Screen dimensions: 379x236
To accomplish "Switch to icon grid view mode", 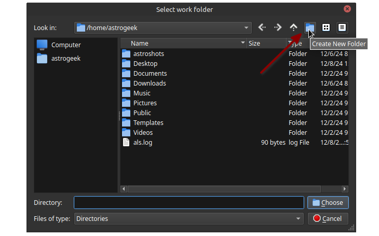I will [x=326, y=27].
